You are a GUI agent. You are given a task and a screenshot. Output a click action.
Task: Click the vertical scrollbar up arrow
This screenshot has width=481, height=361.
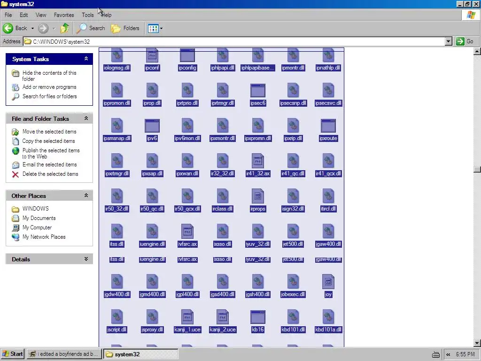coord(477,51)
